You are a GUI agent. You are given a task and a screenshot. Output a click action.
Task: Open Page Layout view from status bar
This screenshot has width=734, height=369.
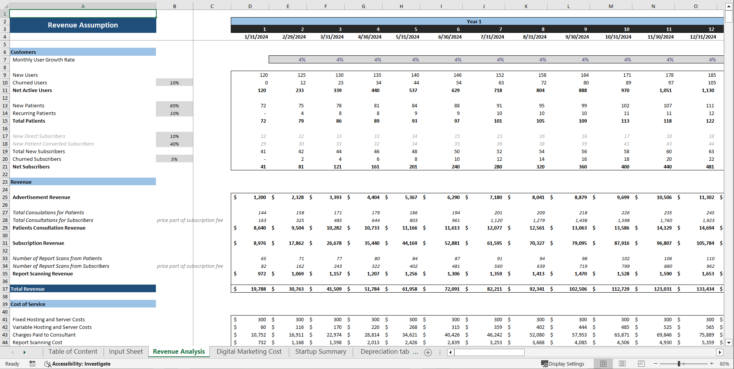coord(622,364)
